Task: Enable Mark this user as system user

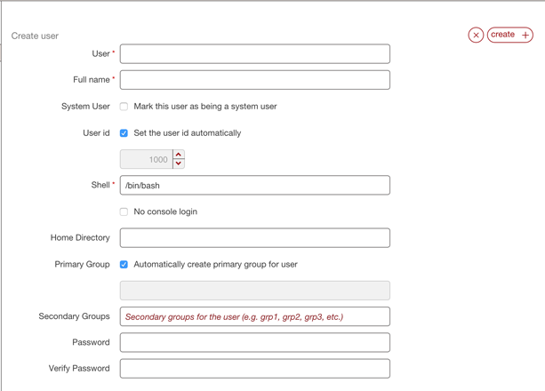Action: (124, 107)
